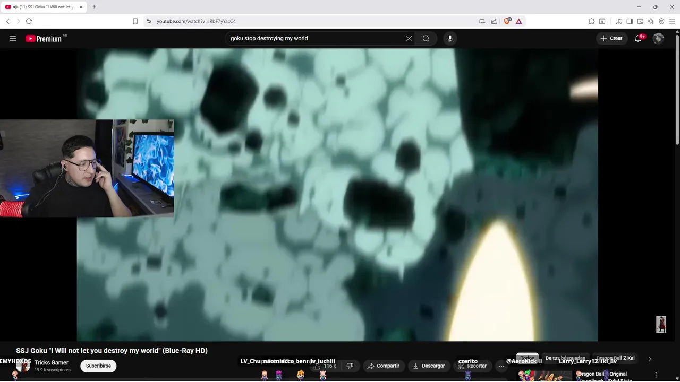
Task: Select the SSJ Goku YouTube tab
Action: [x=45, y=7]
